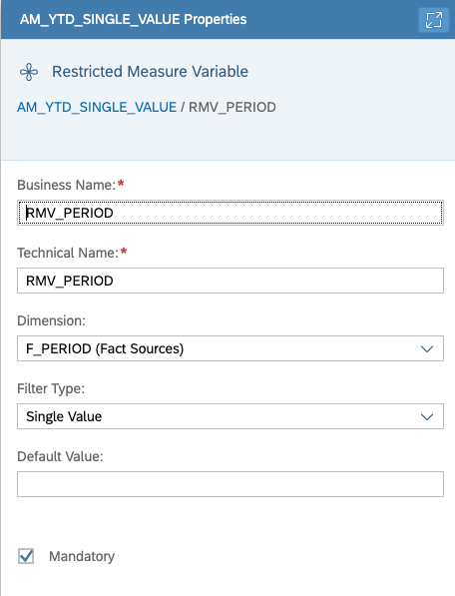Viewport: 455px width, 596px height.
Task: Click the AM_YTD_SINGLE_VALUE Properties panel title
Action: (134, 19)
